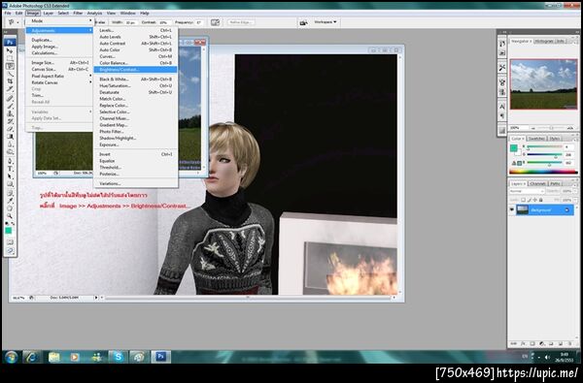This screenshot has width=583, height=383.
Task: Expand the Rotate Canvas submenu
Action: pyautogui.click(x=59, y=82)
